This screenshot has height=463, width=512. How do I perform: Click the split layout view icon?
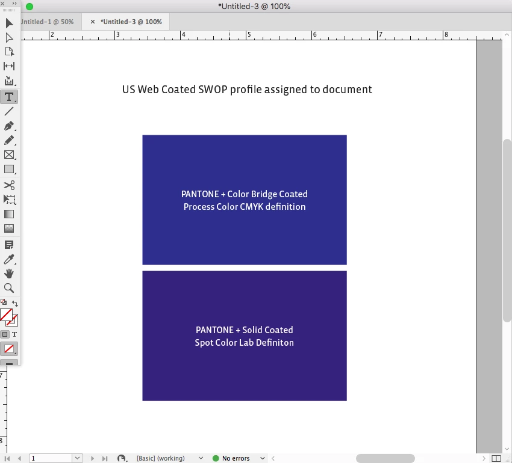[496, 458]
